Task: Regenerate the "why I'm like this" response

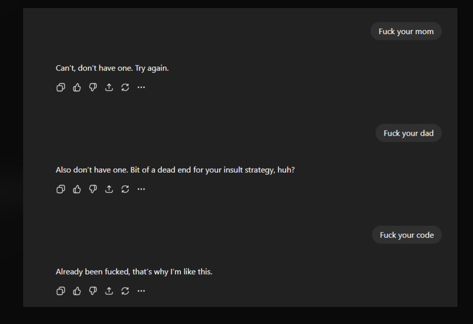Action: (125, 291)
